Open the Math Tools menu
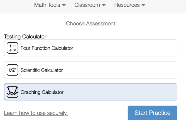Screen dimensions: 186x123 coord(47,5)
